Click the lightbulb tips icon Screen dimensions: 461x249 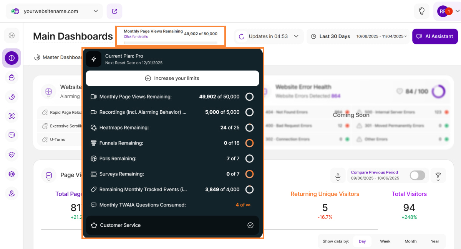click(421, 11)
